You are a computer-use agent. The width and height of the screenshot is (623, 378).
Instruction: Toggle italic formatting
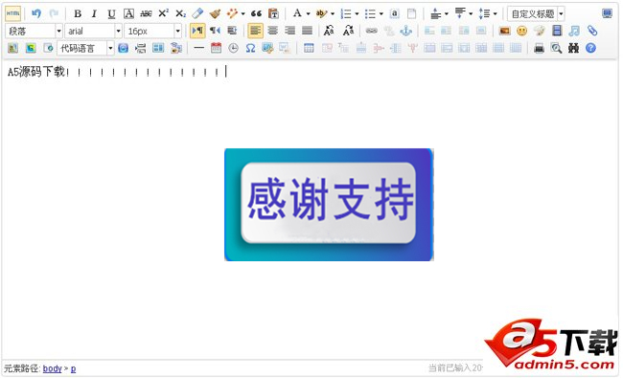pyautogui.click(x=94, y=14)
